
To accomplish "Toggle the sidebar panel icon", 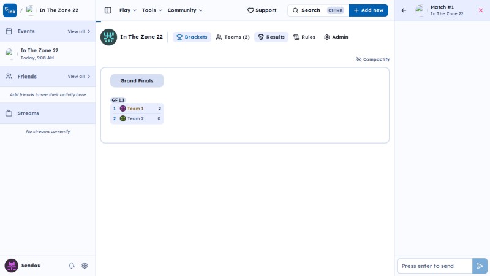I will point(108,10).
